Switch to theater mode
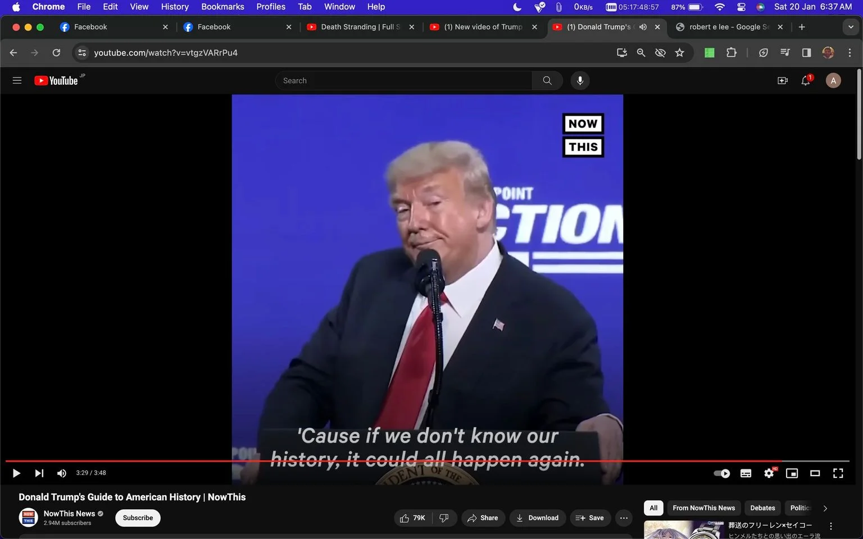The image size is (863, 539). click(815, 473)
